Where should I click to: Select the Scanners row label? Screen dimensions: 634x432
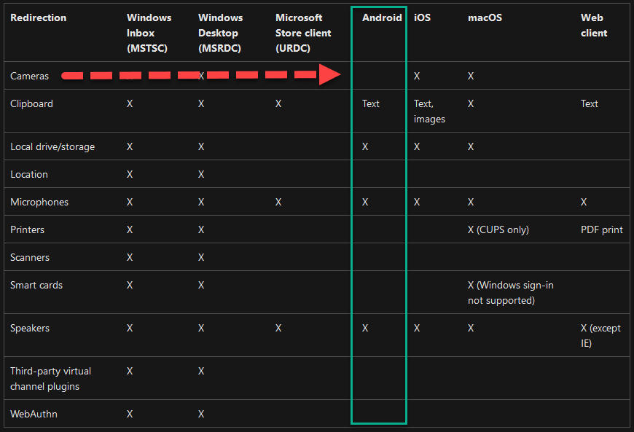point(30,257)
